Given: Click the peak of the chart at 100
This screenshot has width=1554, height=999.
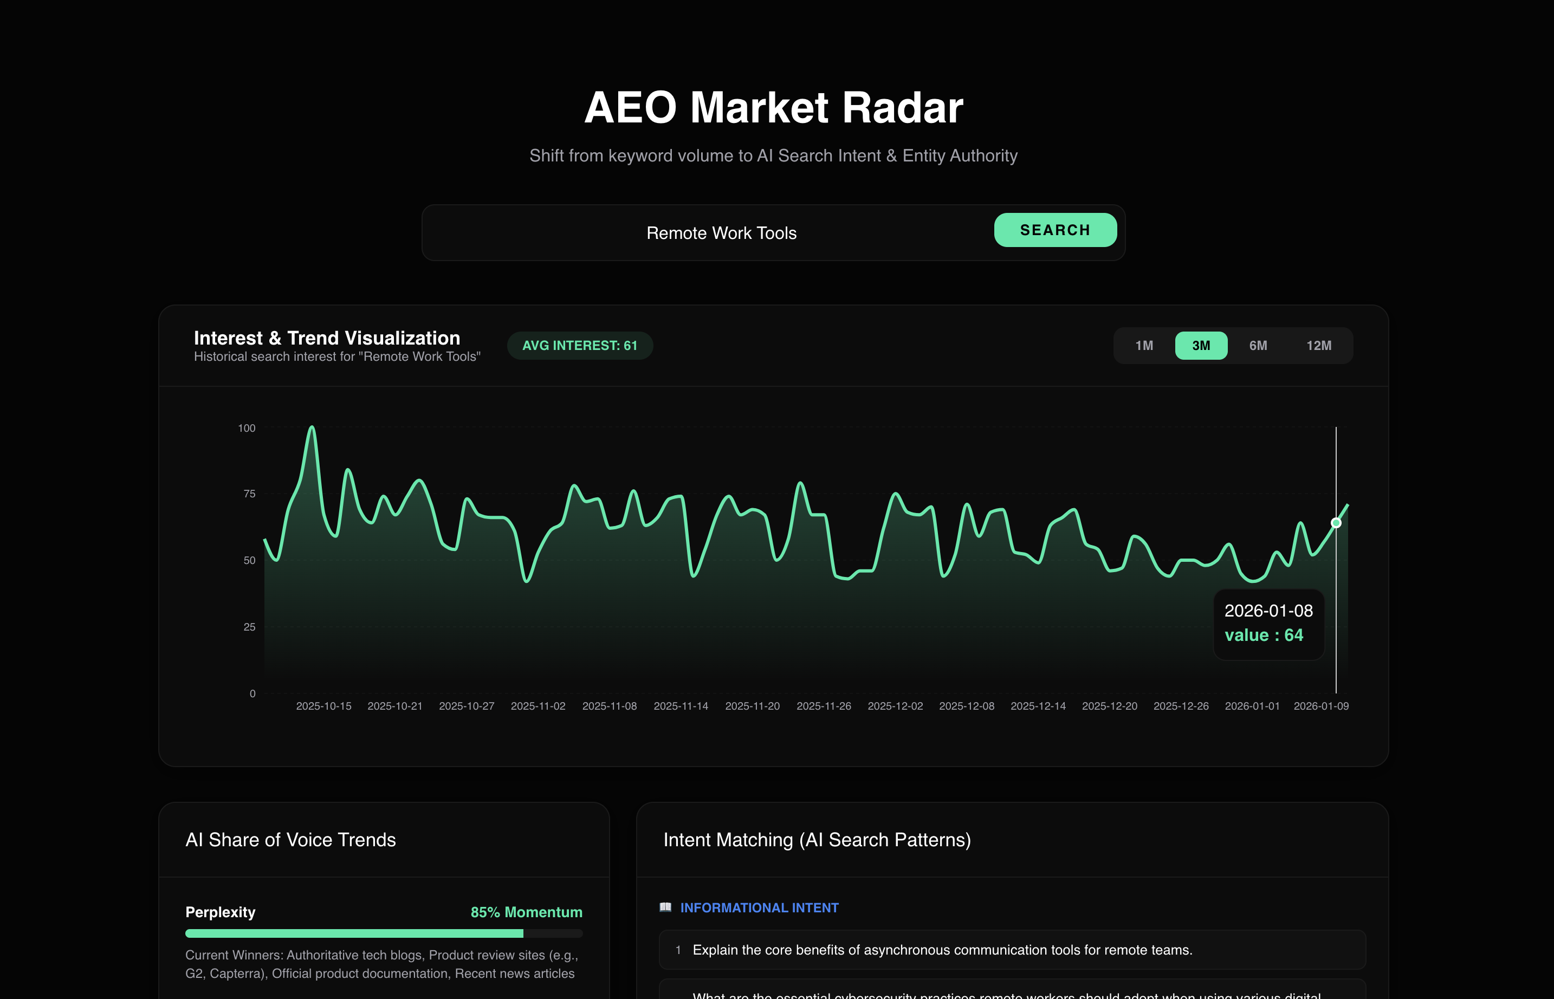Looking at the screenshot, I should (x=312, y=427).
